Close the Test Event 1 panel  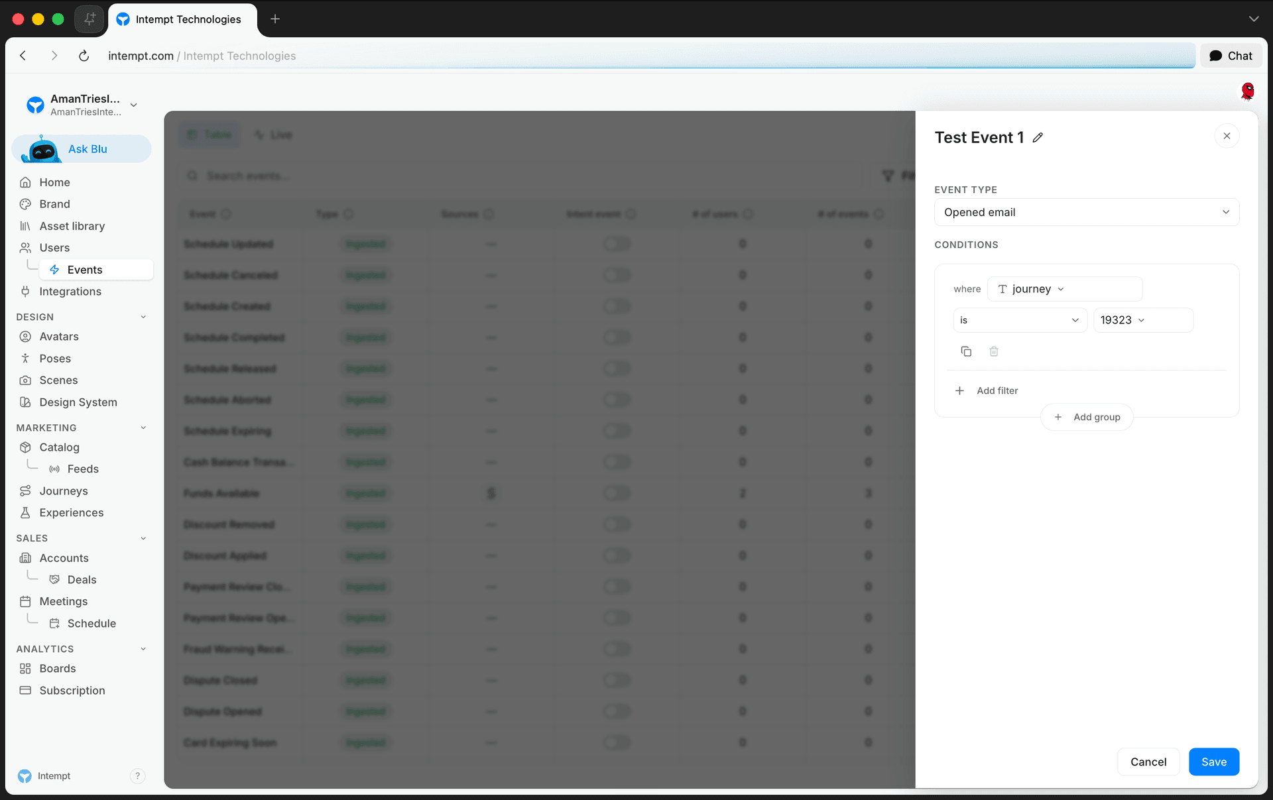(1227, 136)
